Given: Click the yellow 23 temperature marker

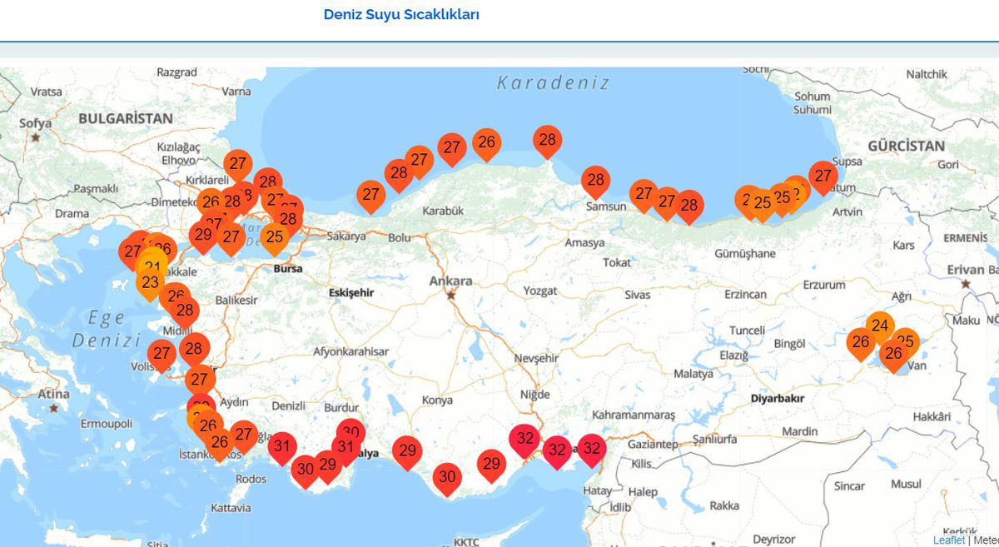Looking at the screenshot, I should point(150,283).
